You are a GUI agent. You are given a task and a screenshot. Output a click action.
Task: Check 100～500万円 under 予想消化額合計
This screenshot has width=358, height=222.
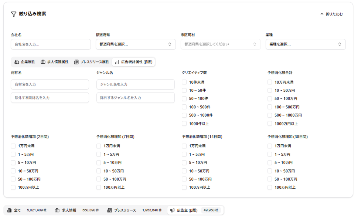270,107
